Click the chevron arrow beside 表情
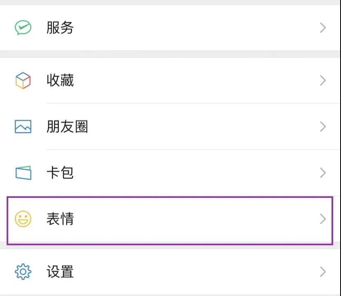Viewport: 341px width, 296px height. 323,219
